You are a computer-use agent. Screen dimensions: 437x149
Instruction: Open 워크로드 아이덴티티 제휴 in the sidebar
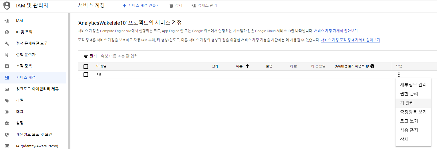pos(33,89)
